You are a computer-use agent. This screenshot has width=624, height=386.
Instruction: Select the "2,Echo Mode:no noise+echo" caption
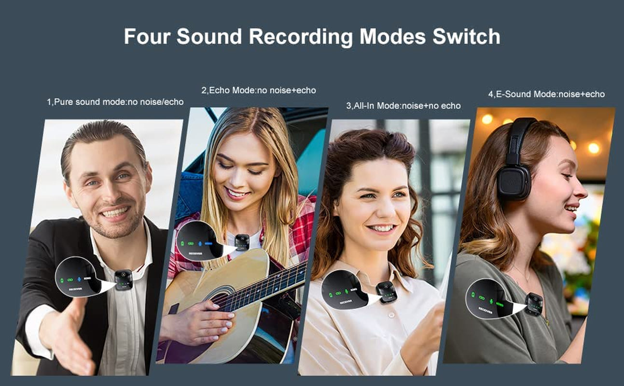point(258,90)
